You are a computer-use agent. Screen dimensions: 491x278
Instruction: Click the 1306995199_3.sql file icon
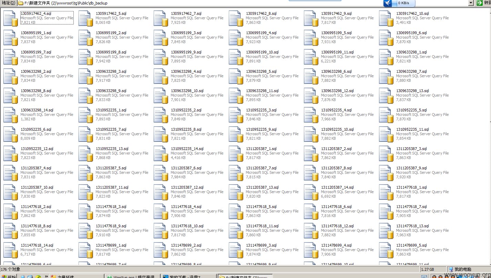(x=161, y=38)
